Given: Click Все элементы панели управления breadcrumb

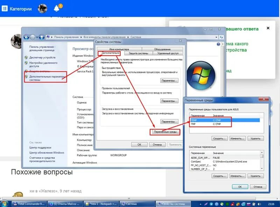Looking at the screenshot, I should (104, 37).
